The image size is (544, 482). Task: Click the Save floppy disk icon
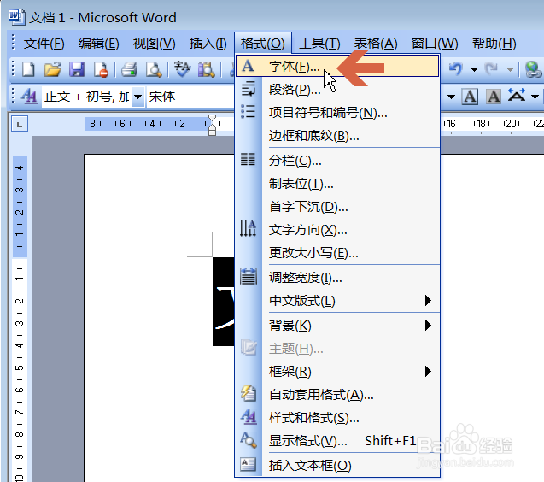(77, 68)
